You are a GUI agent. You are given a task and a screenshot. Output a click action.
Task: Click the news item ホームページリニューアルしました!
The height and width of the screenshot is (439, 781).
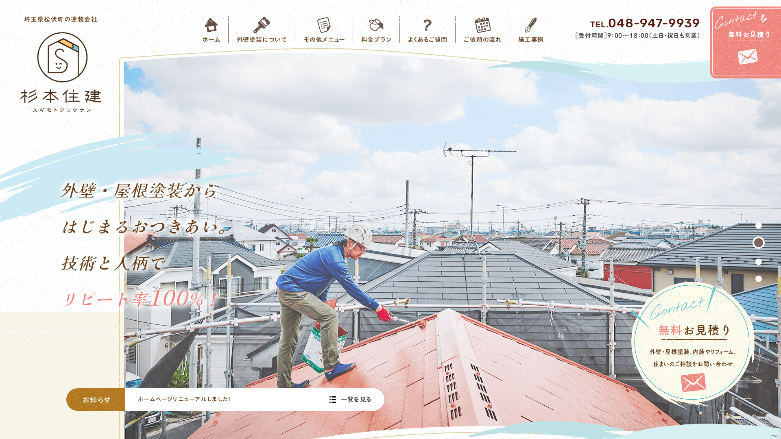tap(184, 400)
